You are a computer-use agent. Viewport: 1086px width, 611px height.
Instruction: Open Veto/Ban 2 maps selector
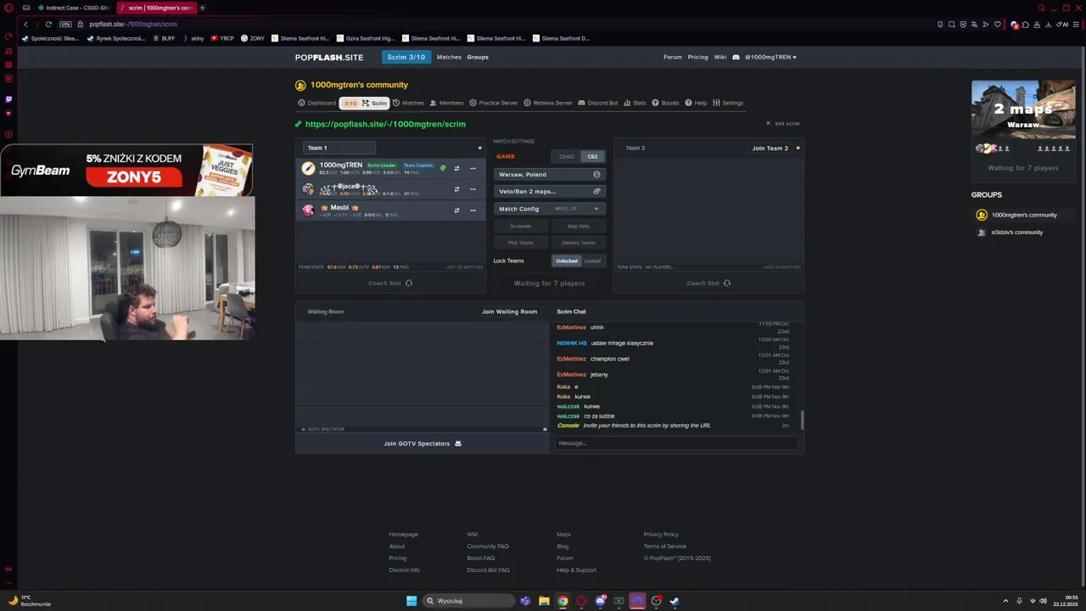(x=549, y=191)
